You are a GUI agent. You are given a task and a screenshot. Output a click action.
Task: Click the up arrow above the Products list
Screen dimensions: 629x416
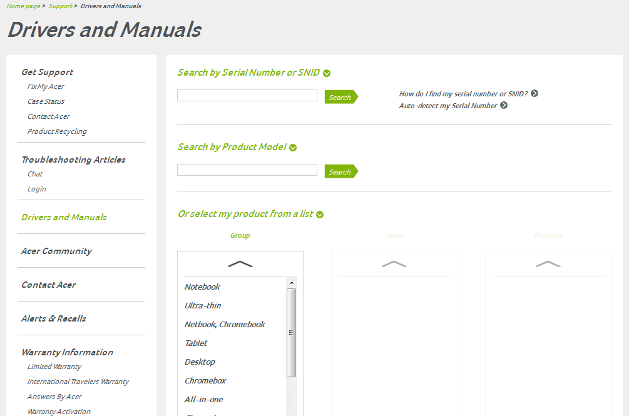click(548, 264)
